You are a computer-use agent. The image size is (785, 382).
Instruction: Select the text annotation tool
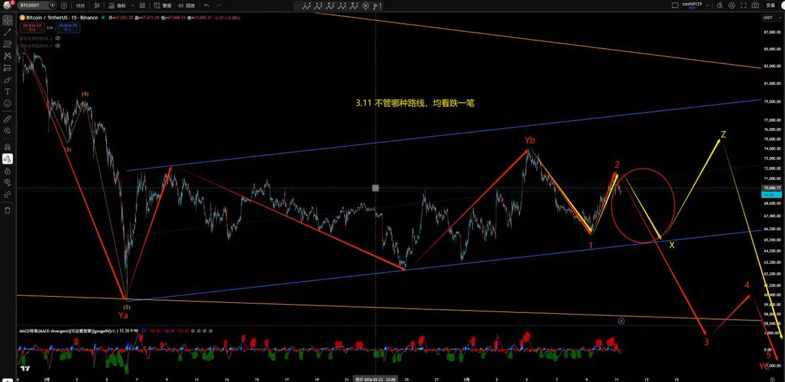click(x=8, y=90)
